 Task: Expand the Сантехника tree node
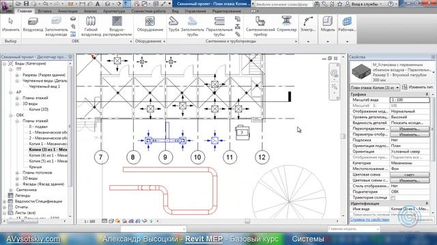tap(11, 190)
